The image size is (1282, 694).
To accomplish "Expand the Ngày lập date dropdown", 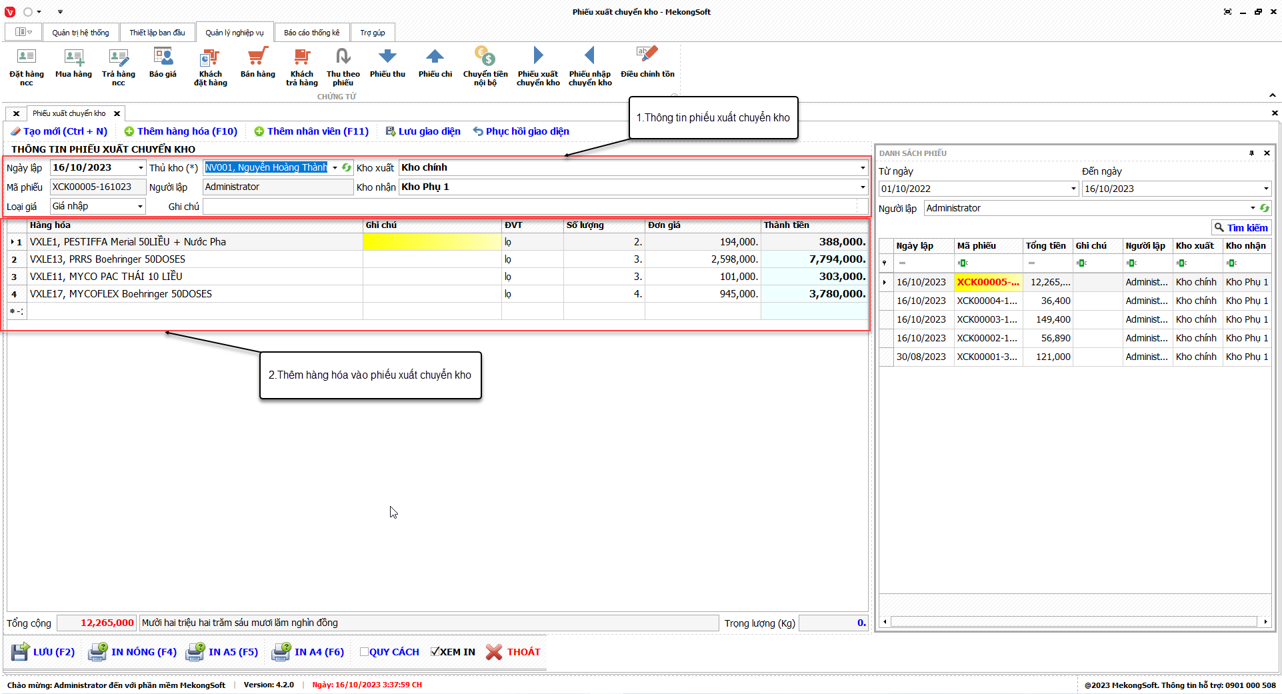I will pyautogui.click(x=141, y=168).
